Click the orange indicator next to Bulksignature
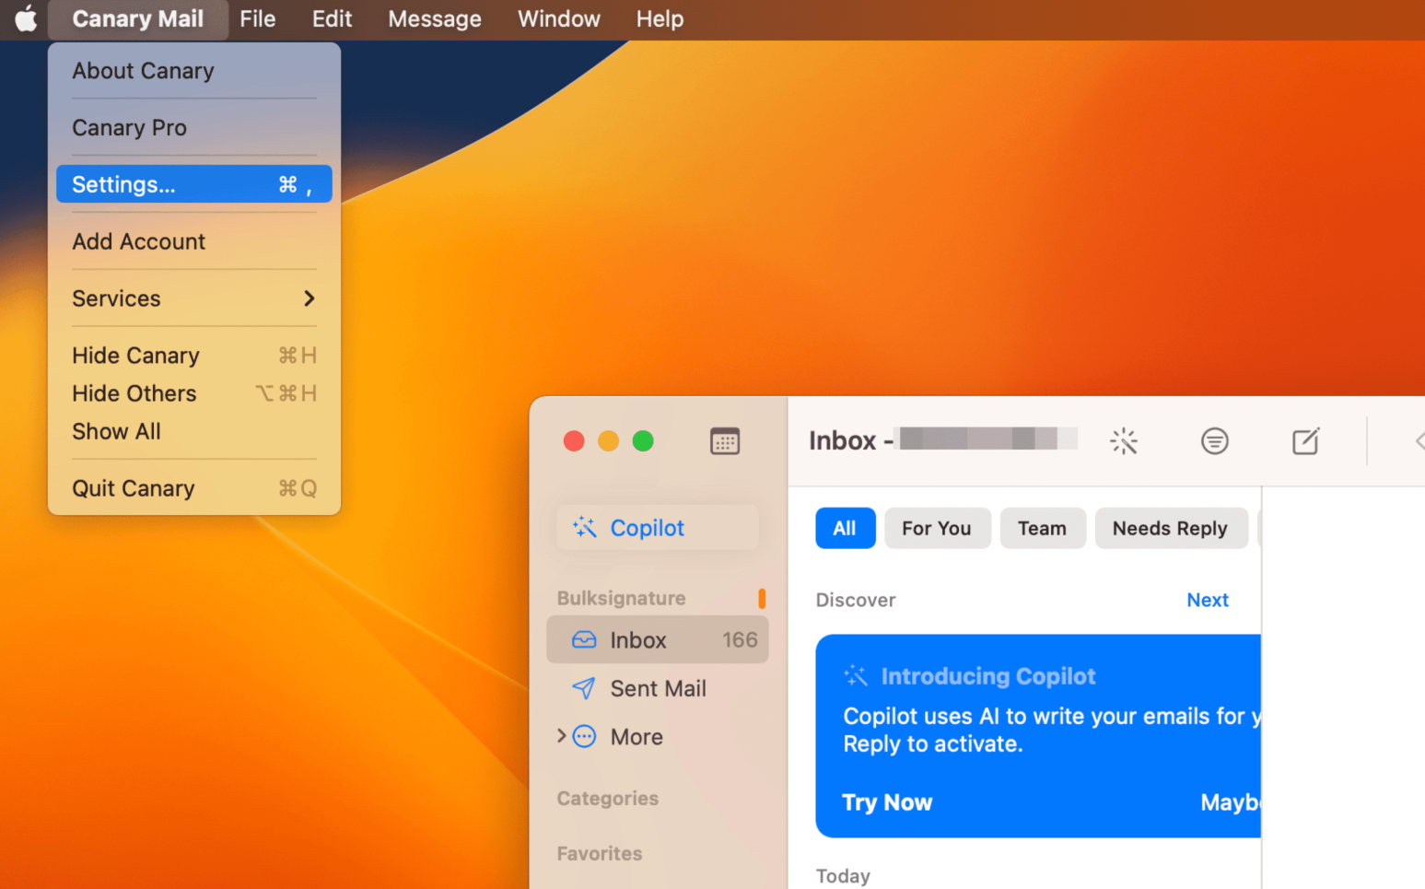Screen dimensions: 1425x889 tap(762, 599)
